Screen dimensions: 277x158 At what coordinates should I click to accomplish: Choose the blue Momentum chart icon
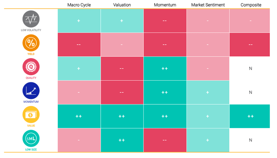31,91
